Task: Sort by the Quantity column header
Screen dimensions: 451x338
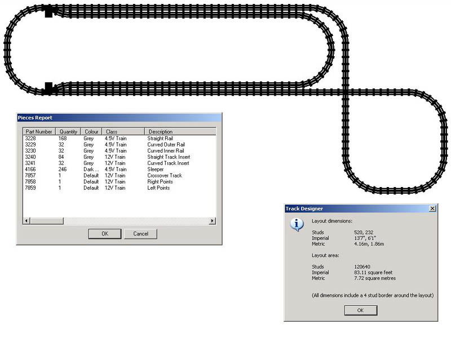Action: pyautogui.click(x=68, y=131)
